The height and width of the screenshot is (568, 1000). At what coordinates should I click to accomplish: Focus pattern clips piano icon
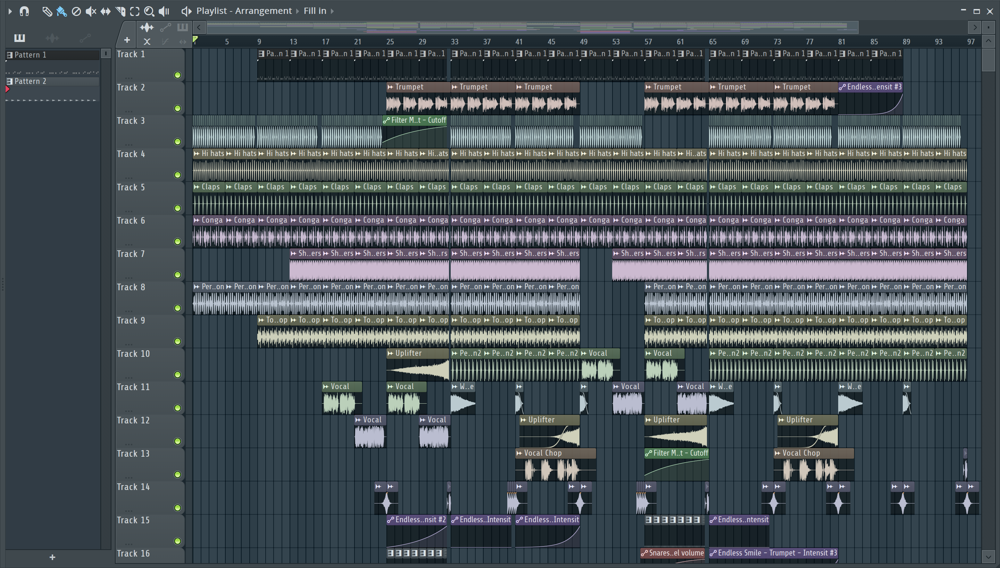(182, 27)
